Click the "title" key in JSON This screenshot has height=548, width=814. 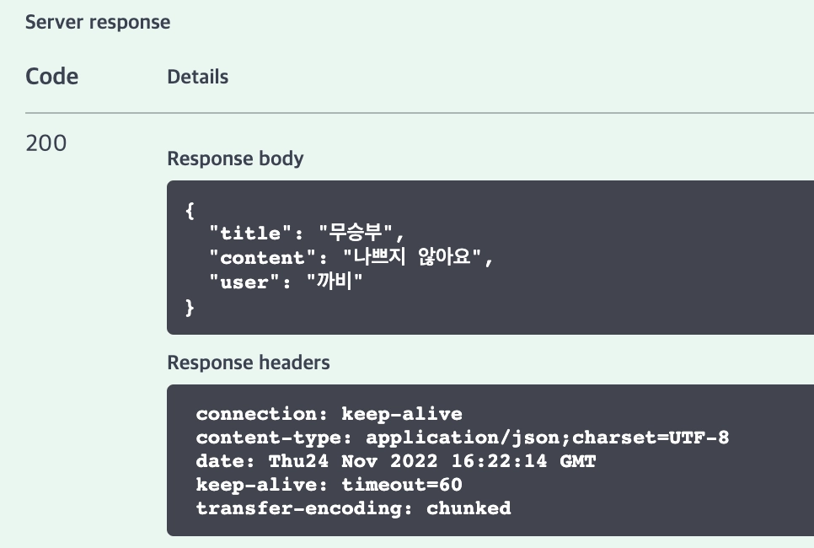250,234
